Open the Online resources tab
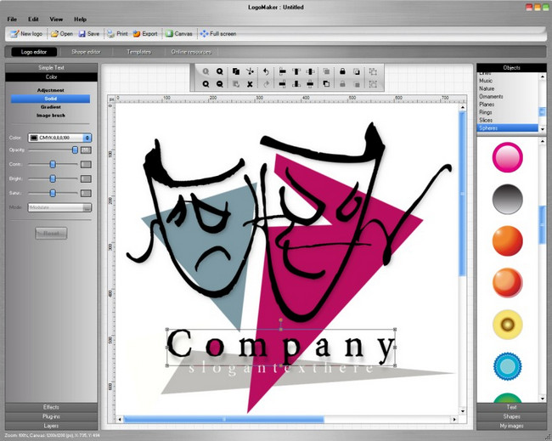The image size is (552, 441). (x=191, y=52)
